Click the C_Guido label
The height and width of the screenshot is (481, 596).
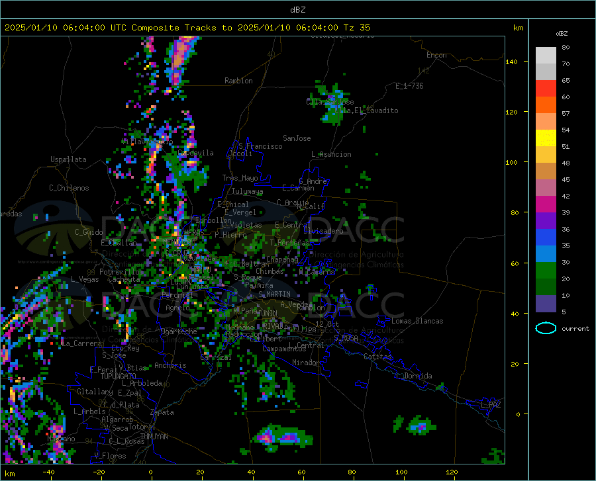(x=89, y=232)
